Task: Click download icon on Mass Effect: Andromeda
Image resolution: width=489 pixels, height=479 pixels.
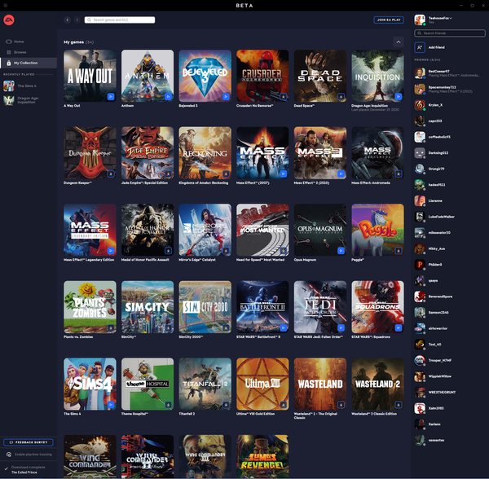Action: [x=399, y=174]
